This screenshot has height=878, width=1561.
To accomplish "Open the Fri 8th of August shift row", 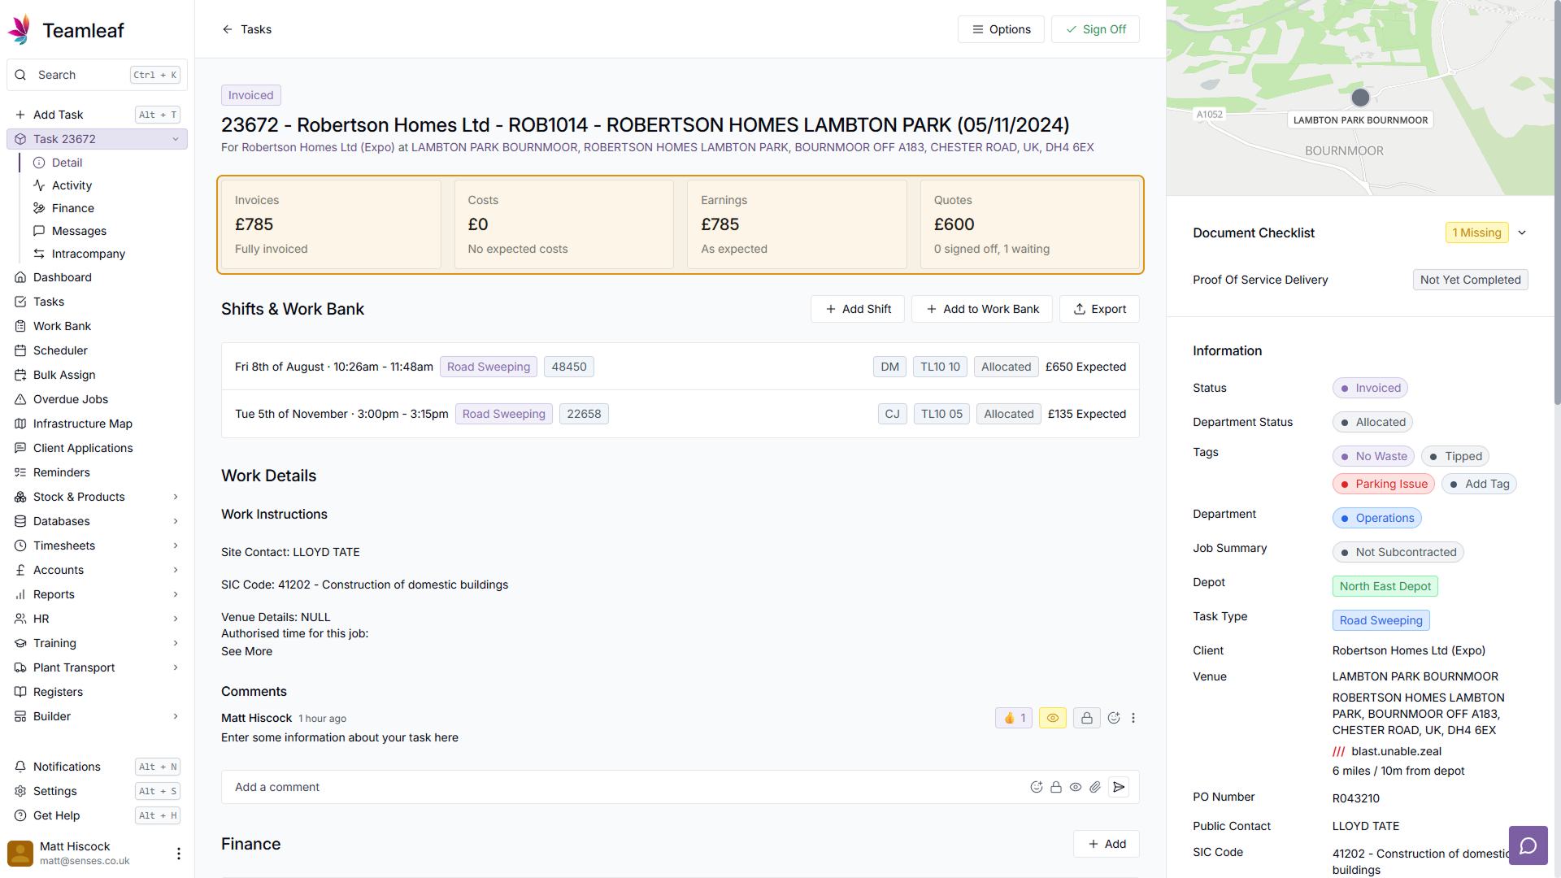I will [x=680, y=367].
